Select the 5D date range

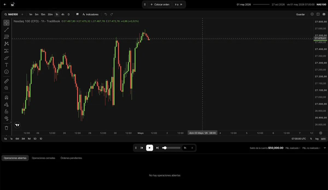click(35, 139)
